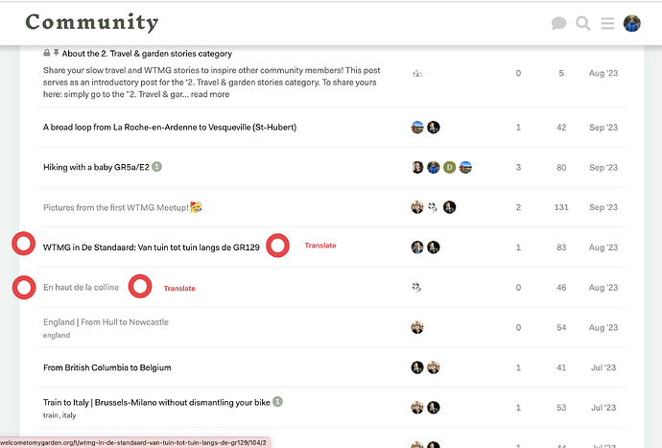This screenshot has height=448, width=662.
Task: Click first avatar in De Standaard row
Action: 417,248
